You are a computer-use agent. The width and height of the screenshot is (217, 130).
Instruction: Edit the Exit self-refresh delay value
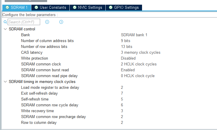(122, 93)
